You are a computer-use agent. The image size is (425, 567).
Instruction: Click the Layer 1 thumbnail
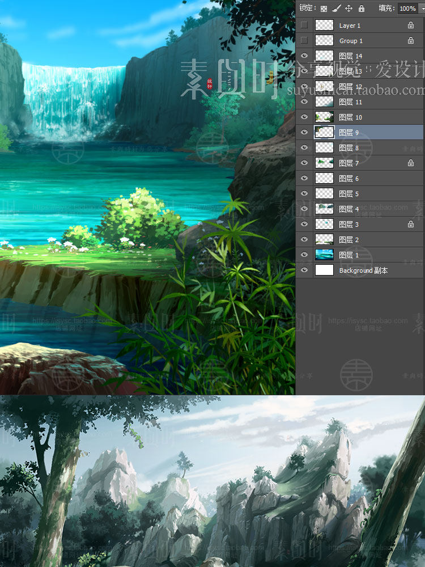[324, 25]
